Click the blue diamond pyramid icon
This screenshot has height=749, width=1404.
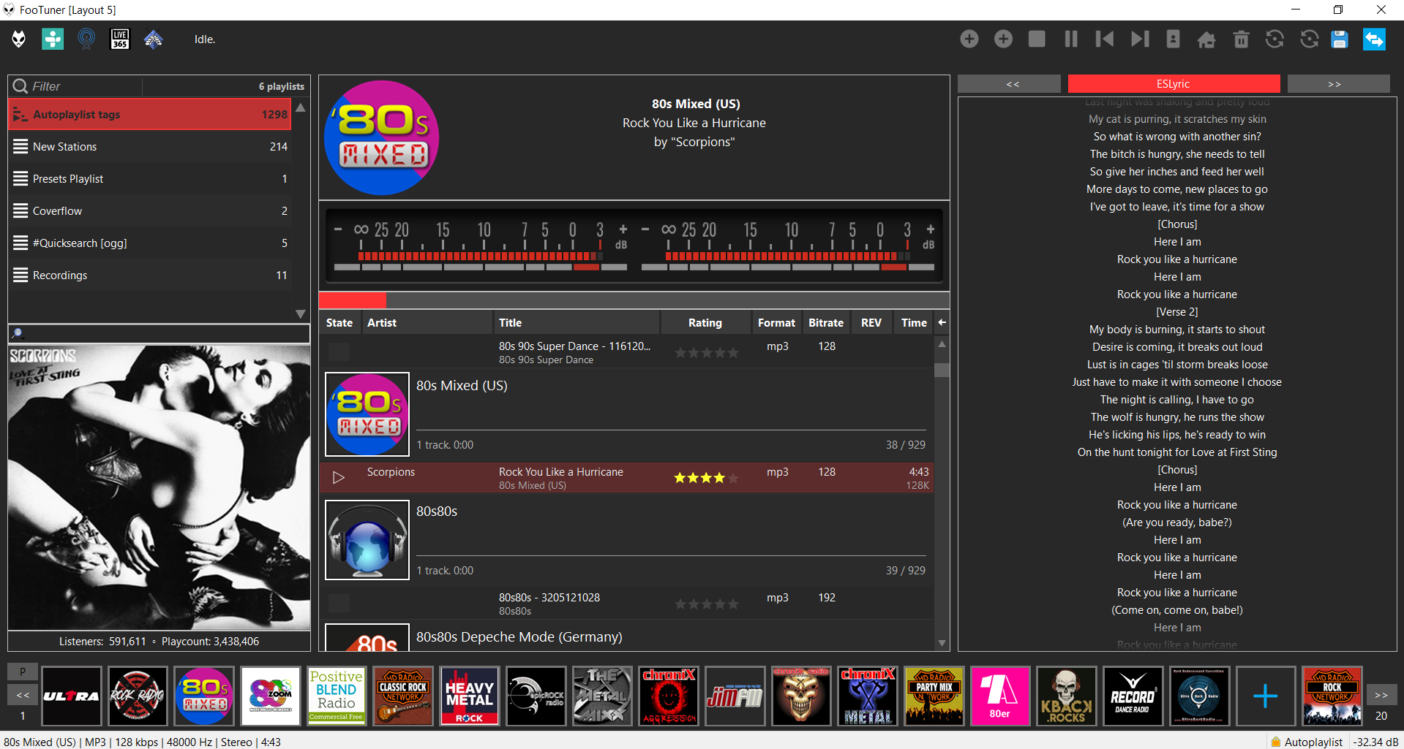tap(154, 39)
